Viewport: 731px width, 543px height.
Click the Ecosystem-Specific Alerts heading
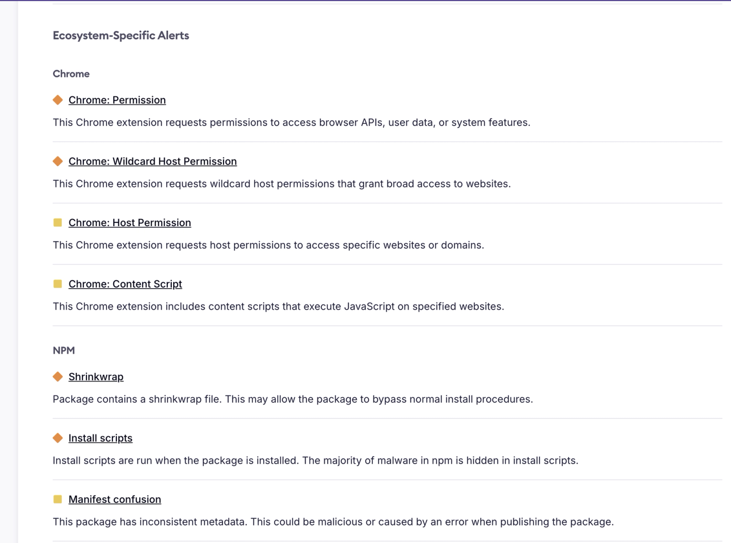coord(121,36)
